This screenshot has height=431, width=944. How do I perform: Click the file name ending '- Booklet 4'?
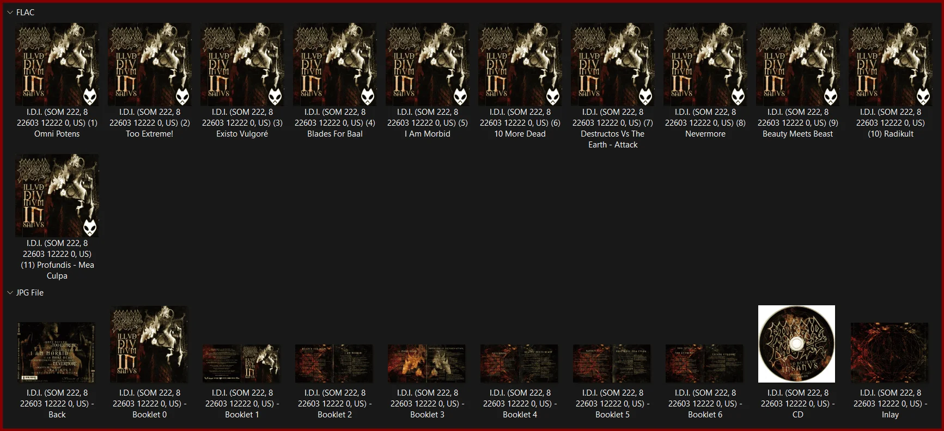click(520, 404)
